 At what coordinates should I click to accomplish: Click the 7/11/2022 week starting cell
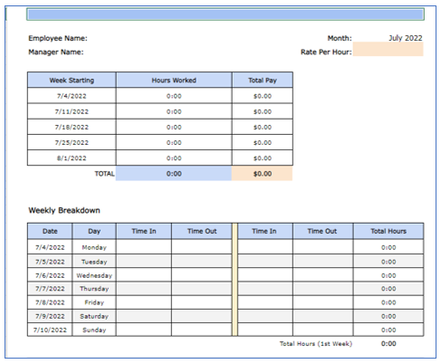click(x=72, y=111)
